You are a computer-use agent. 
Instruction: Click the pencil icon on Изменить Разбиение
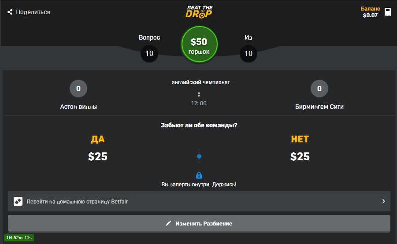[168, 223]
